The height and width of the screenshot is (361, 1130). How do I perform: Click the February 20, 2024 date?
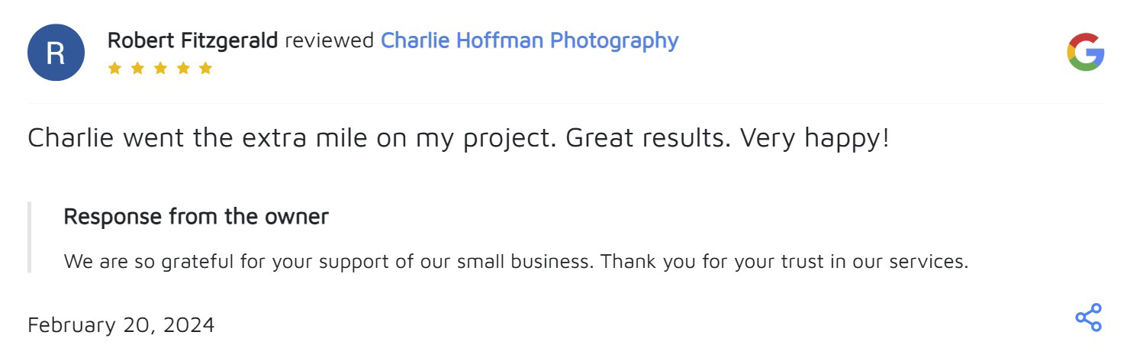(121, 325)
